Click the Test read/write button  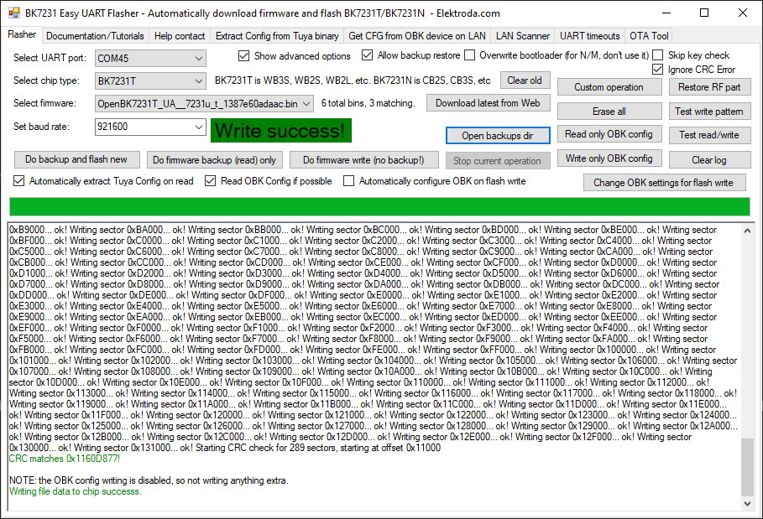709,135
